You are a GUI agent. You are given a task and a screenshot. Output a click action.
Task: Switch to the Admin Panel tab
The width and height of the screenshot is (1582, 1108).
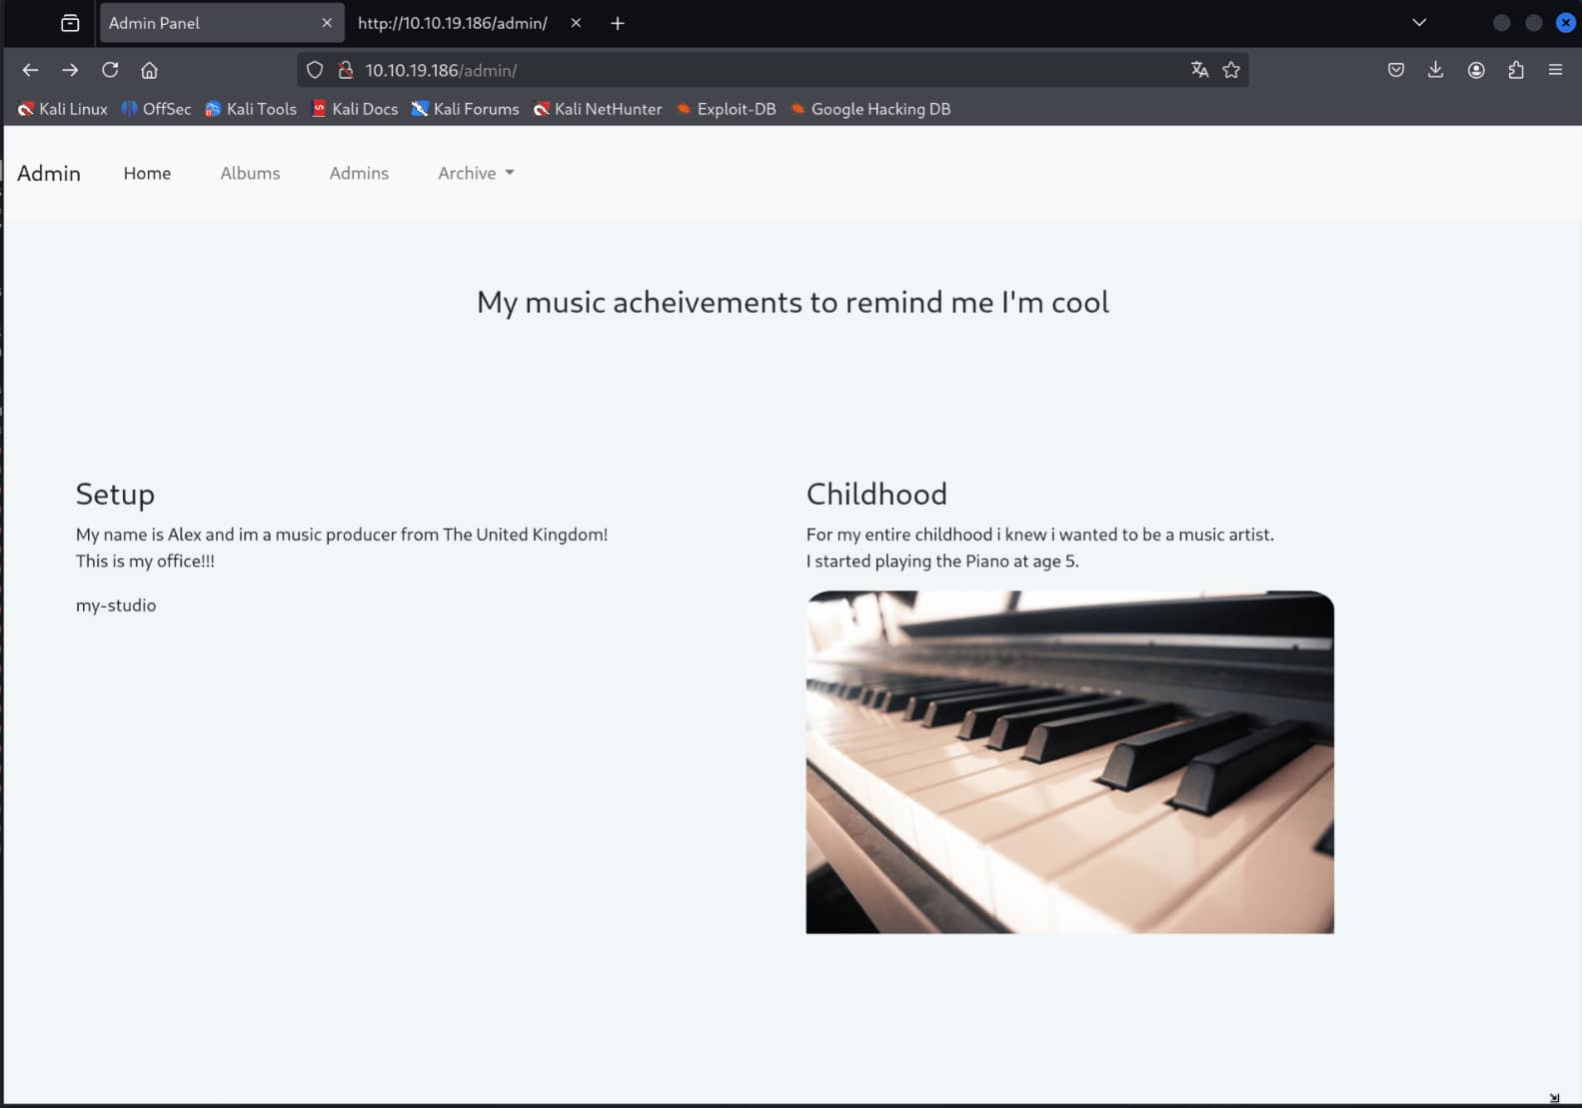[x=210, y=23]
